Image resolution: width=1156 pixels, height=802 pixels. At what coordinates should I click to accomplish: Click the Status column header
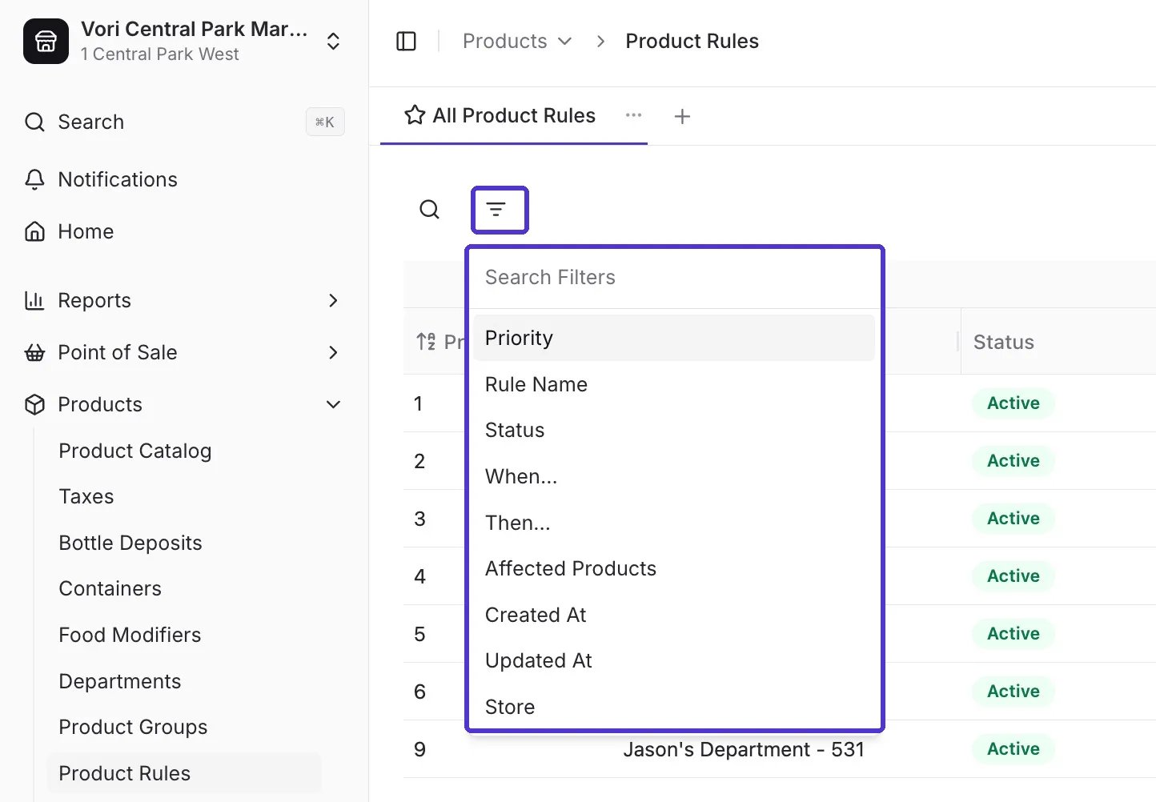(x=1004, y=342)
